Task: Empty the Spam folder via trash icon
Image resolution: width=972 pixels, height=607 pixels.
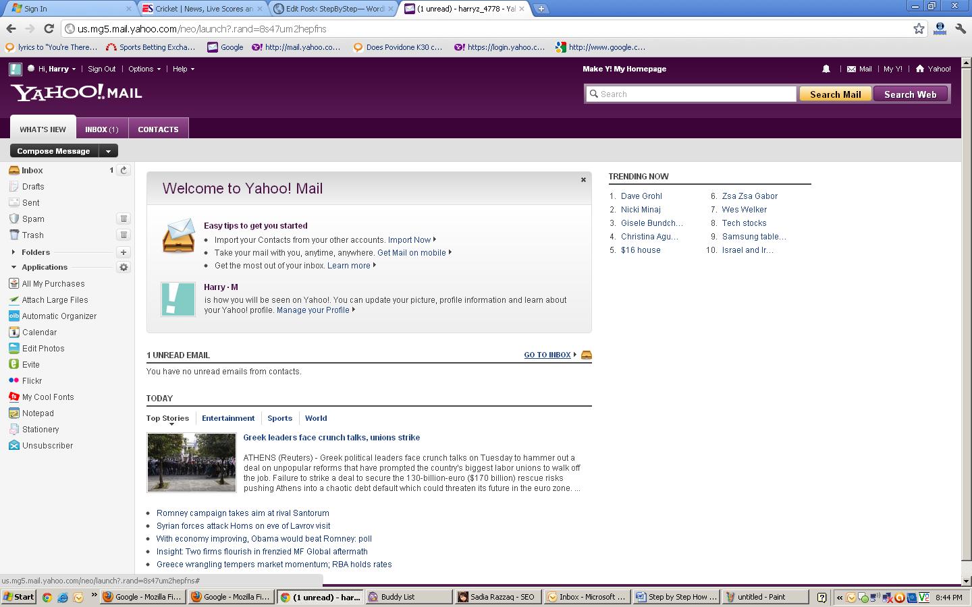Action: pyautogui.click(x=124, y=219)
